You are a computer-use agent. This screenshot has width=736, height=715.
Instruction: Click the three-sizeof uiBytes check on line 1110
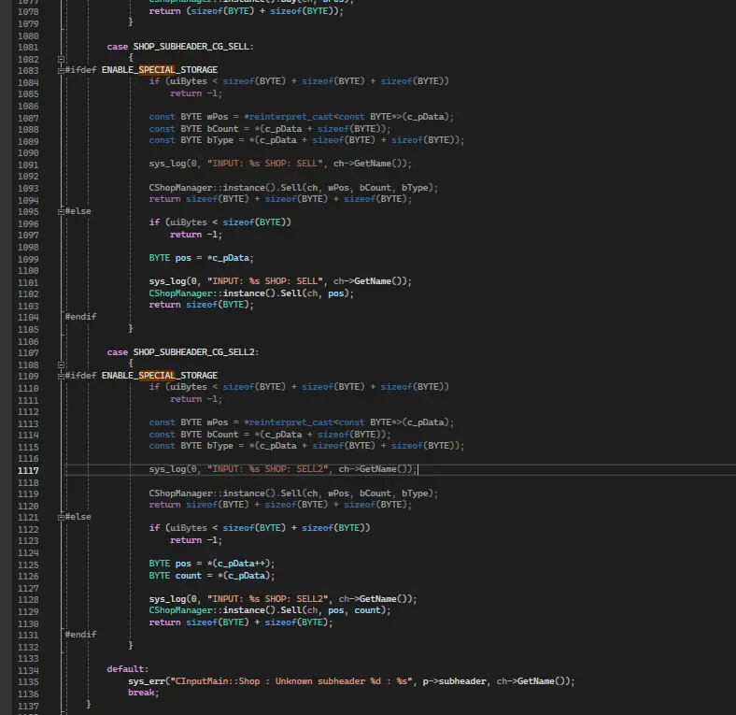pyautogui.click(x=299, y=387)
